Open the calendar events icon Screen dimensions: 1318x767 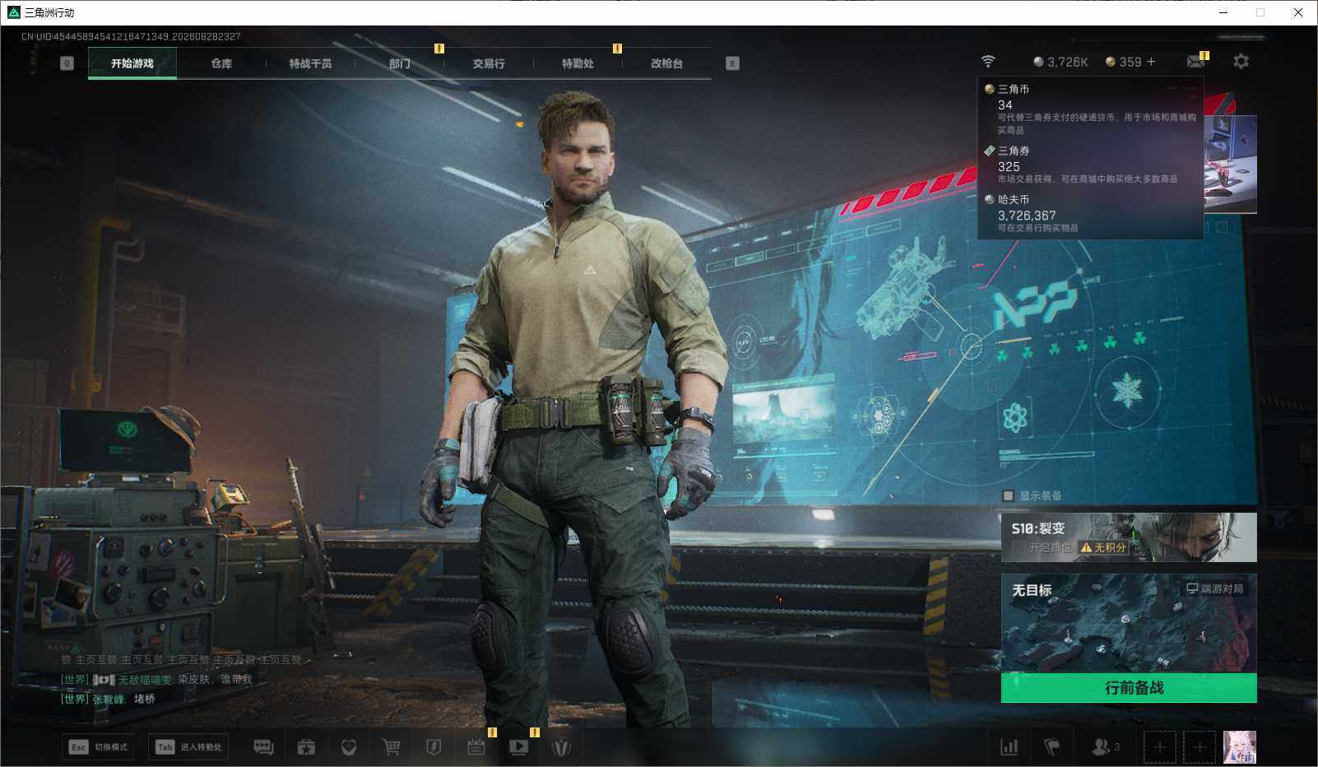click(x=476, y=747)
